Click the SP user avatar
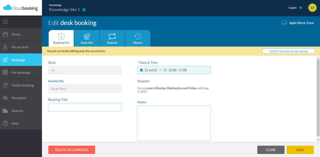 tap(312, 8)
